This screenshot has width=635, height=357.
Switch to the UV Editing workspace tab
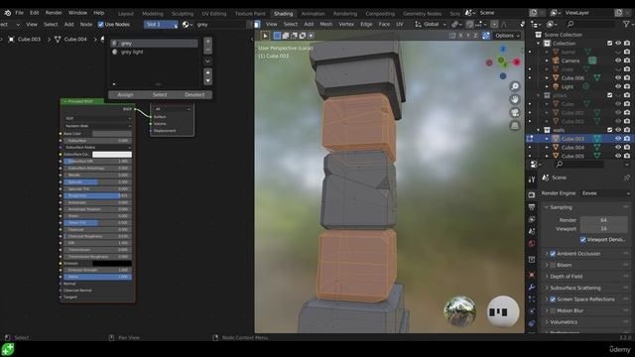(214, 13)
